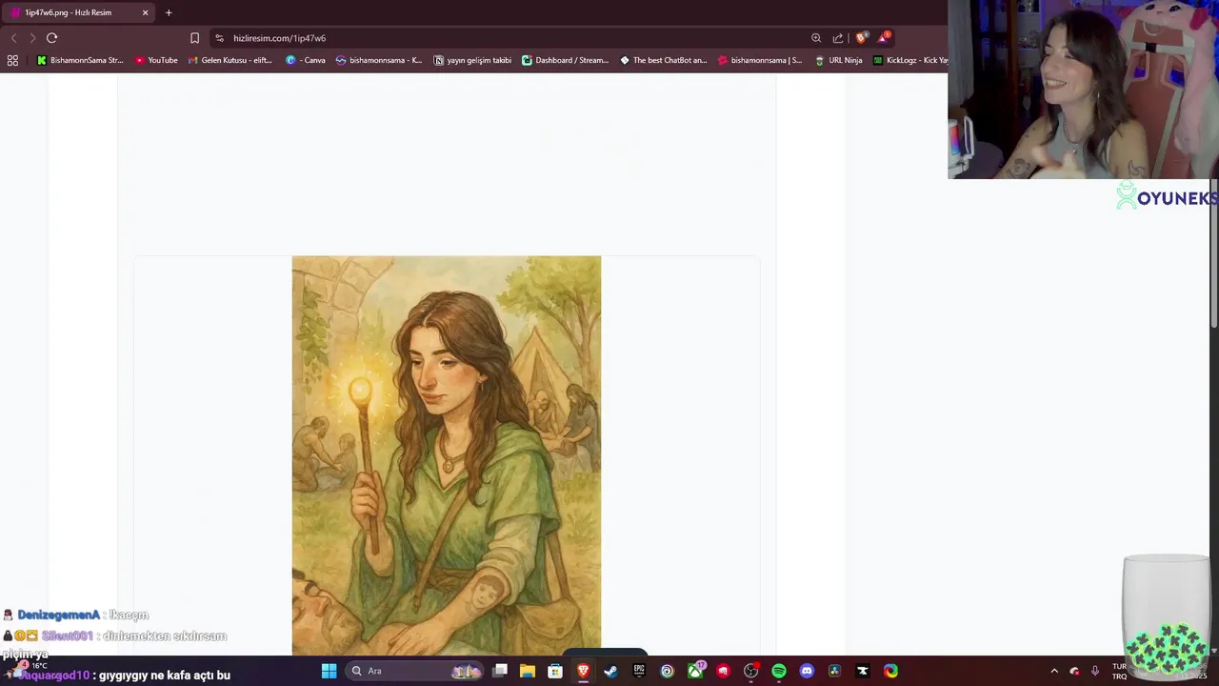Reload the hizliresim page
1219x686 pixels.
(51, 38)
